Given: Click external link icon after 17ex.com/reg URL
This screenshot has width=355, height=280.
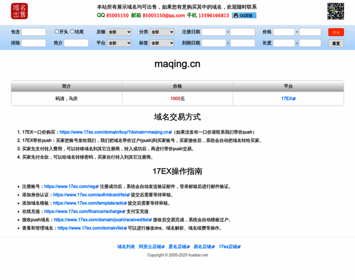Looking at the screenshot, I should [x=97, y=187].
